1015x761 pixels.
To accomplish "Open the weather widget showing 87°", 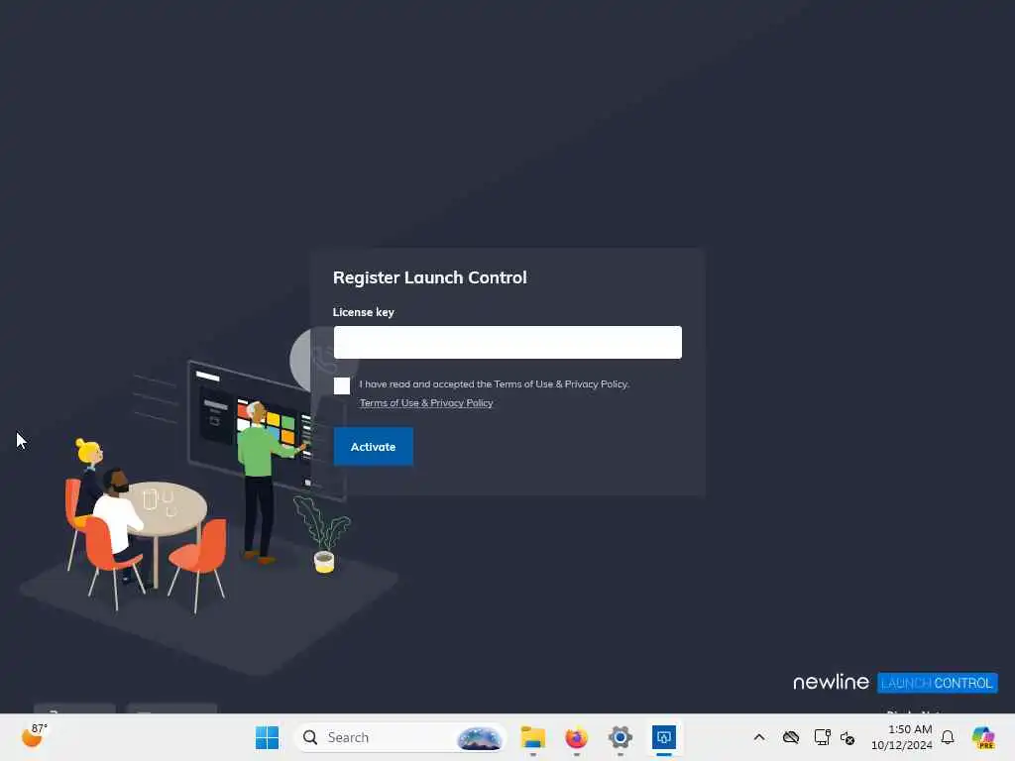I will (x=35, y=736).
